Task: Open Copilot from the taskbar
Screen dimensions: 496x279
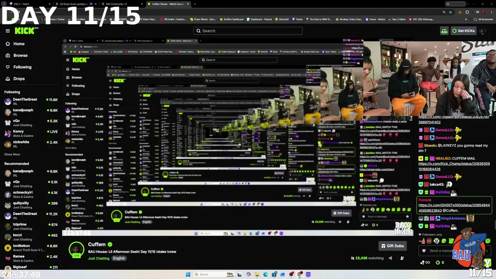Action: [248, 274]
